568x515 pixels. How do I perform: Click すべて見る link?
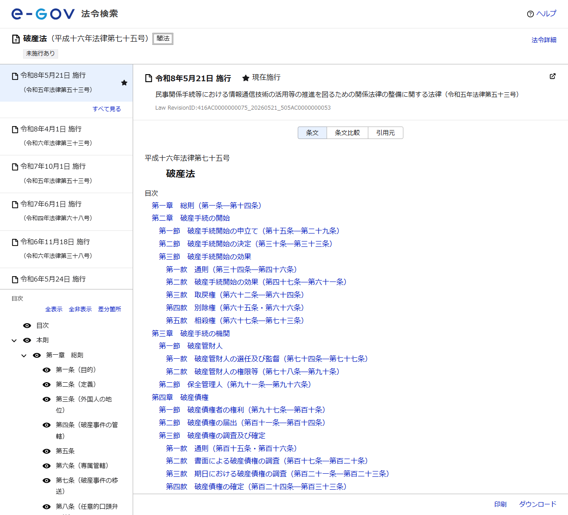tap(106, 109)
